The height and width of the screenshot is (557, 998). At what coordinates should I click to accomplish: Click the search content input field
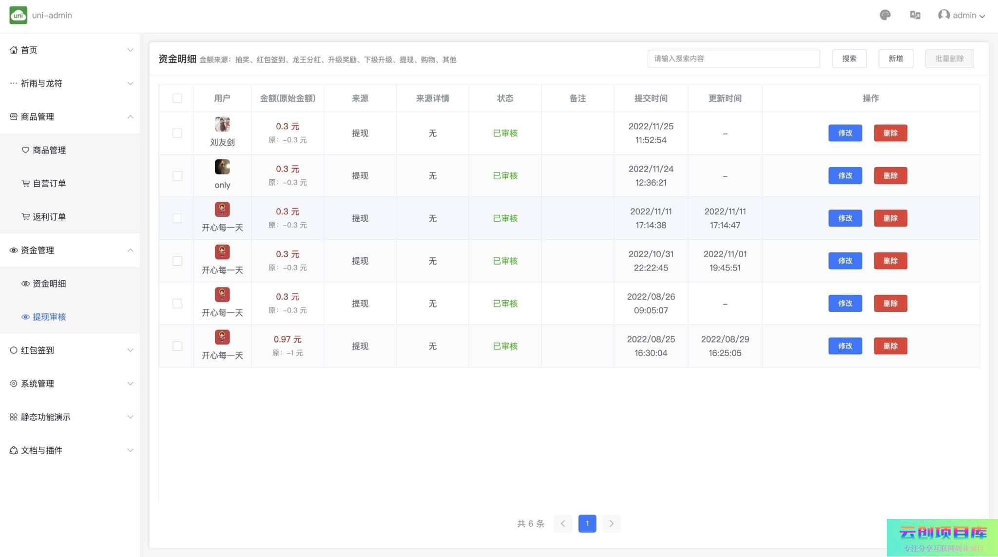coord(733,58)
